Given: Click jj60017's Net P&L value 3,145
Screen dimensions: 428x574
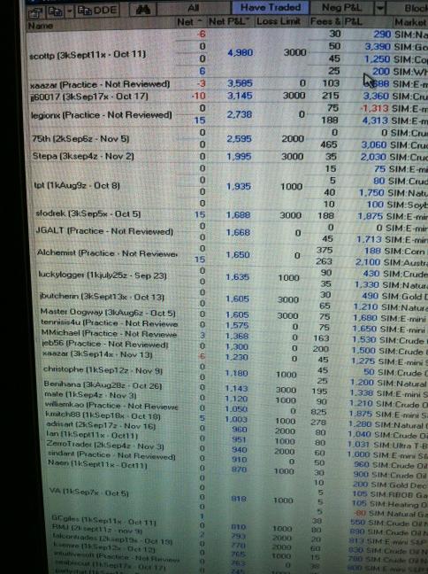Looking at the screenshot, I should tap(240, 96).
